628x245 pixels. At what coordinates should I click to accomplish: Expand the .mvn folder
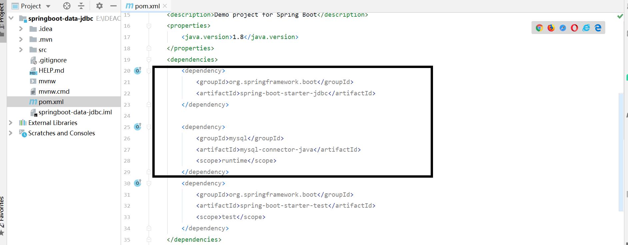(x=21, y=39)
